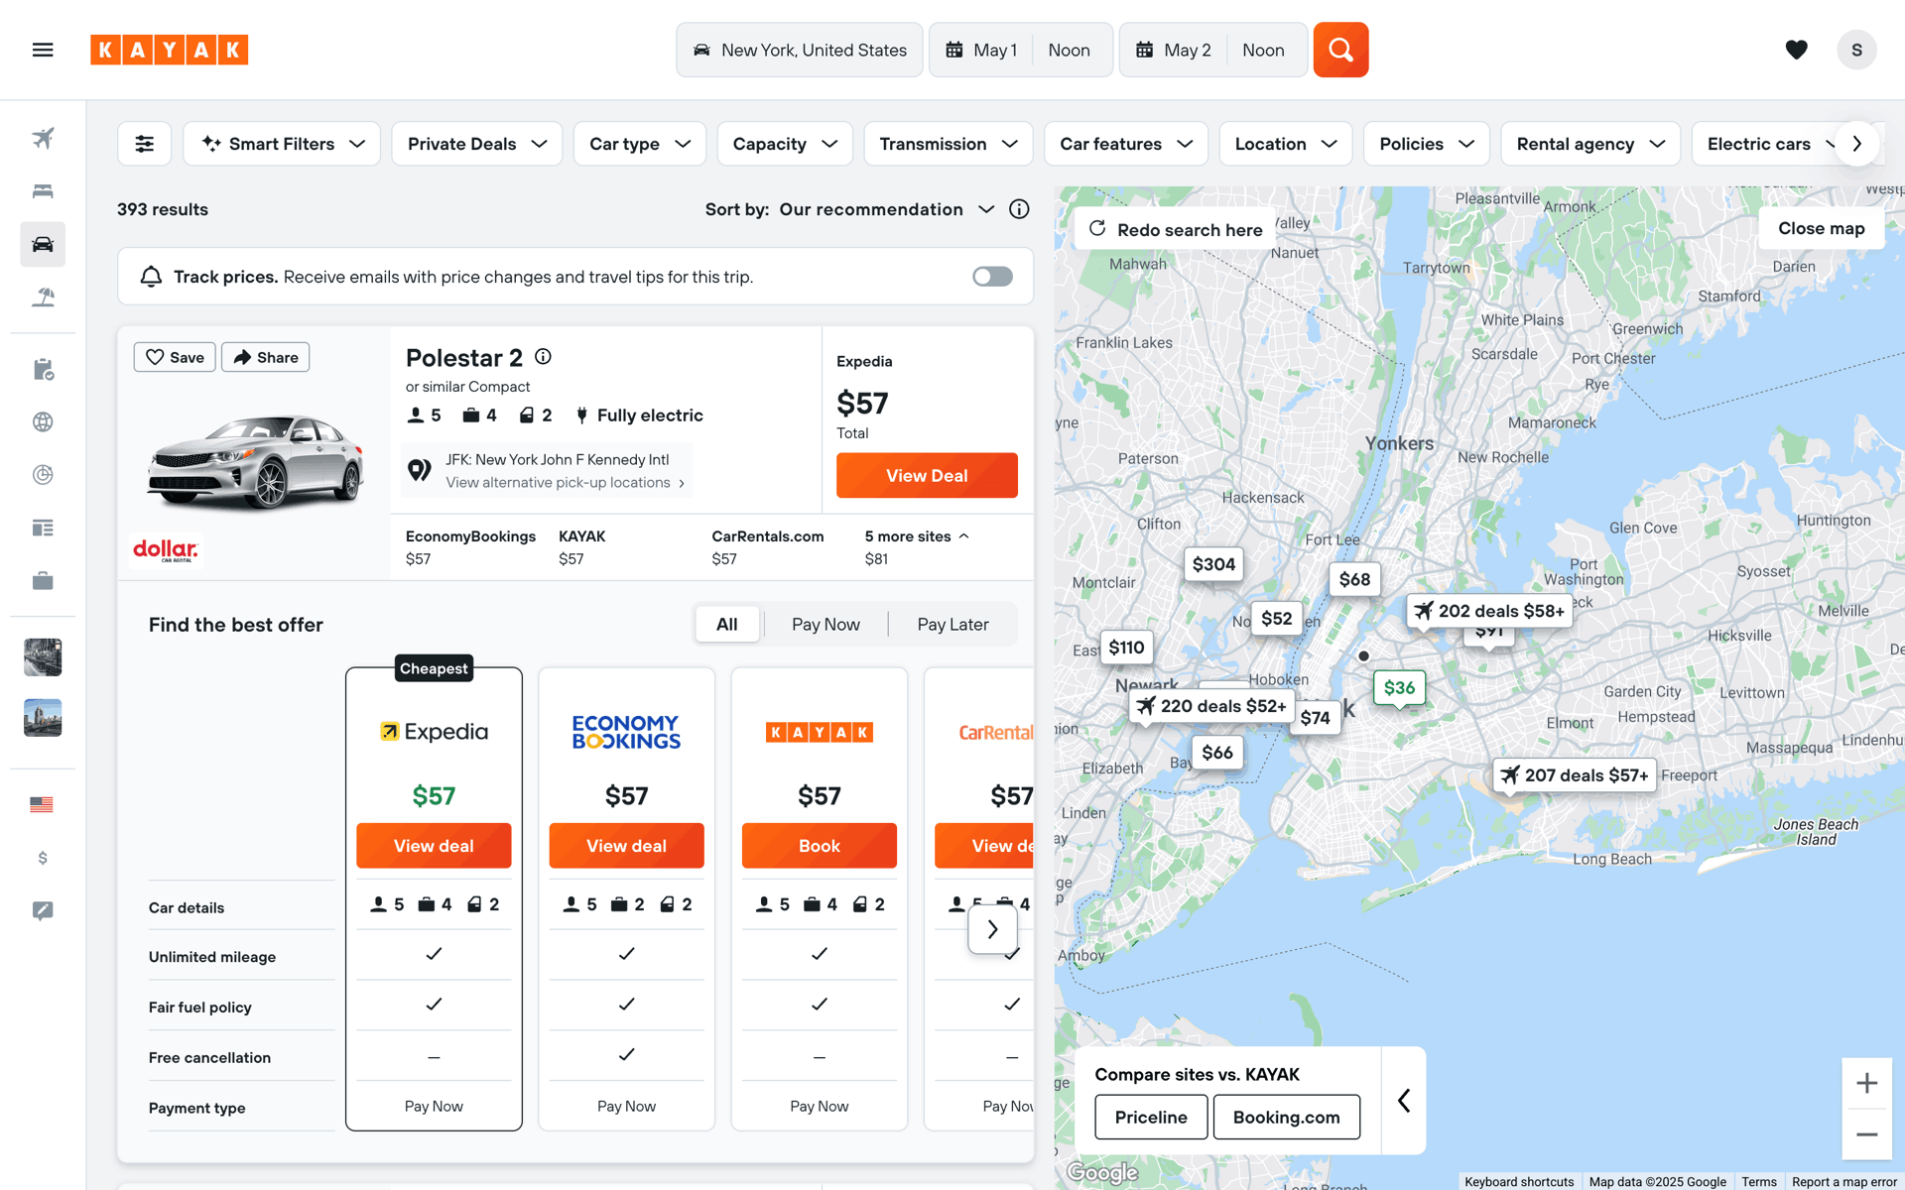Open Rental agency filter dropdown
Image resolution: width=1905 pixels, height=1190 pixels.
(x=1590, y=144)
